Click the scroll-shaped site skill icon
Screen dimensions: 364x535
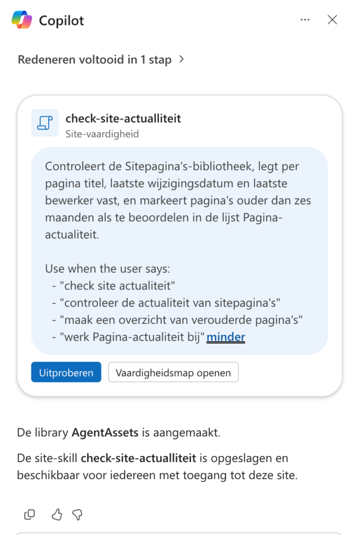click(x=45, y=123)
